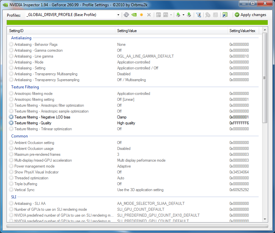Screen dimensions: 275x233
Task: Click the refresh profiles icon
Action: [126, 15]
